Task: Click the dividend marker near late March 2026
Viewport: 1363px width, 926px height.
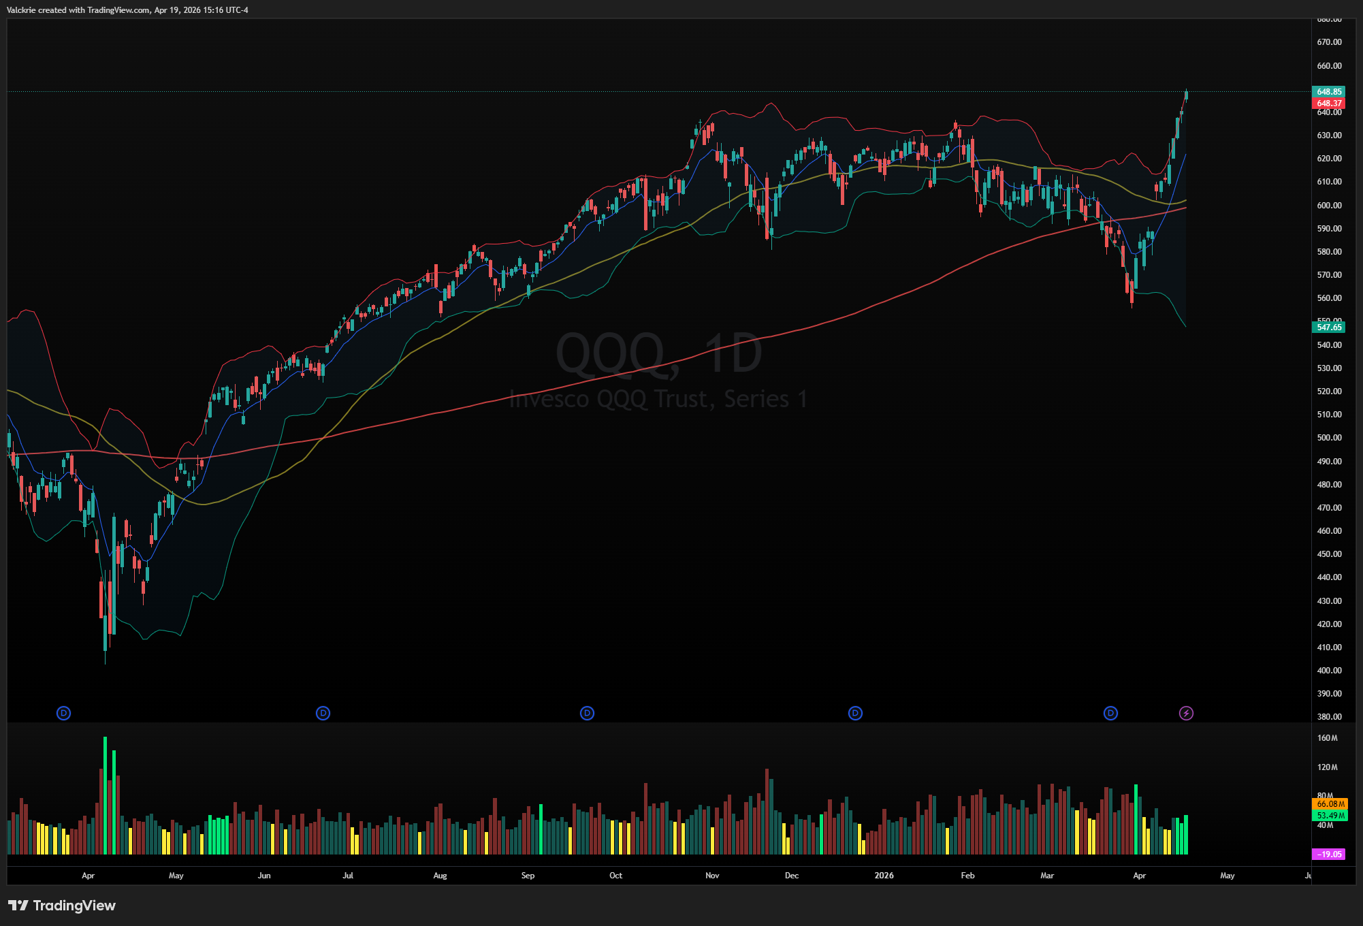Action: (x=1110, y=713)
